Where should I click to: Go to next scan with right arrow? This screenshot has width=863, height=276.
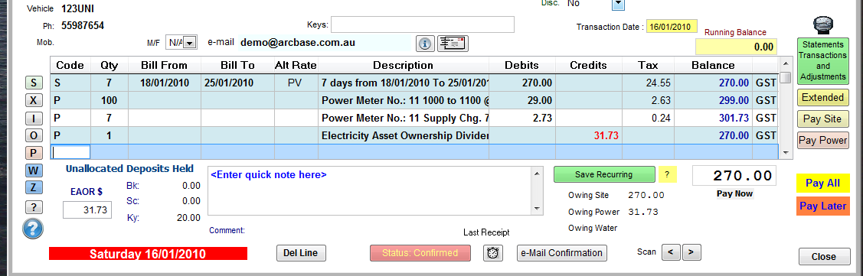coord(691,252)
